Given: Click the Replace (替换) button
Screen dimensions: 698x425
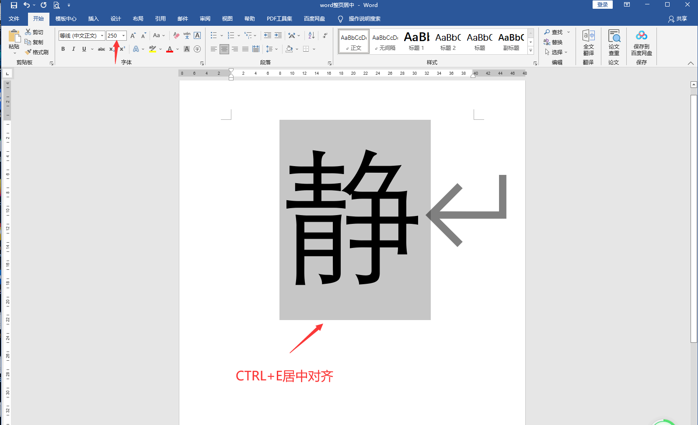Looking at the screenshot, I should point(553,42).
